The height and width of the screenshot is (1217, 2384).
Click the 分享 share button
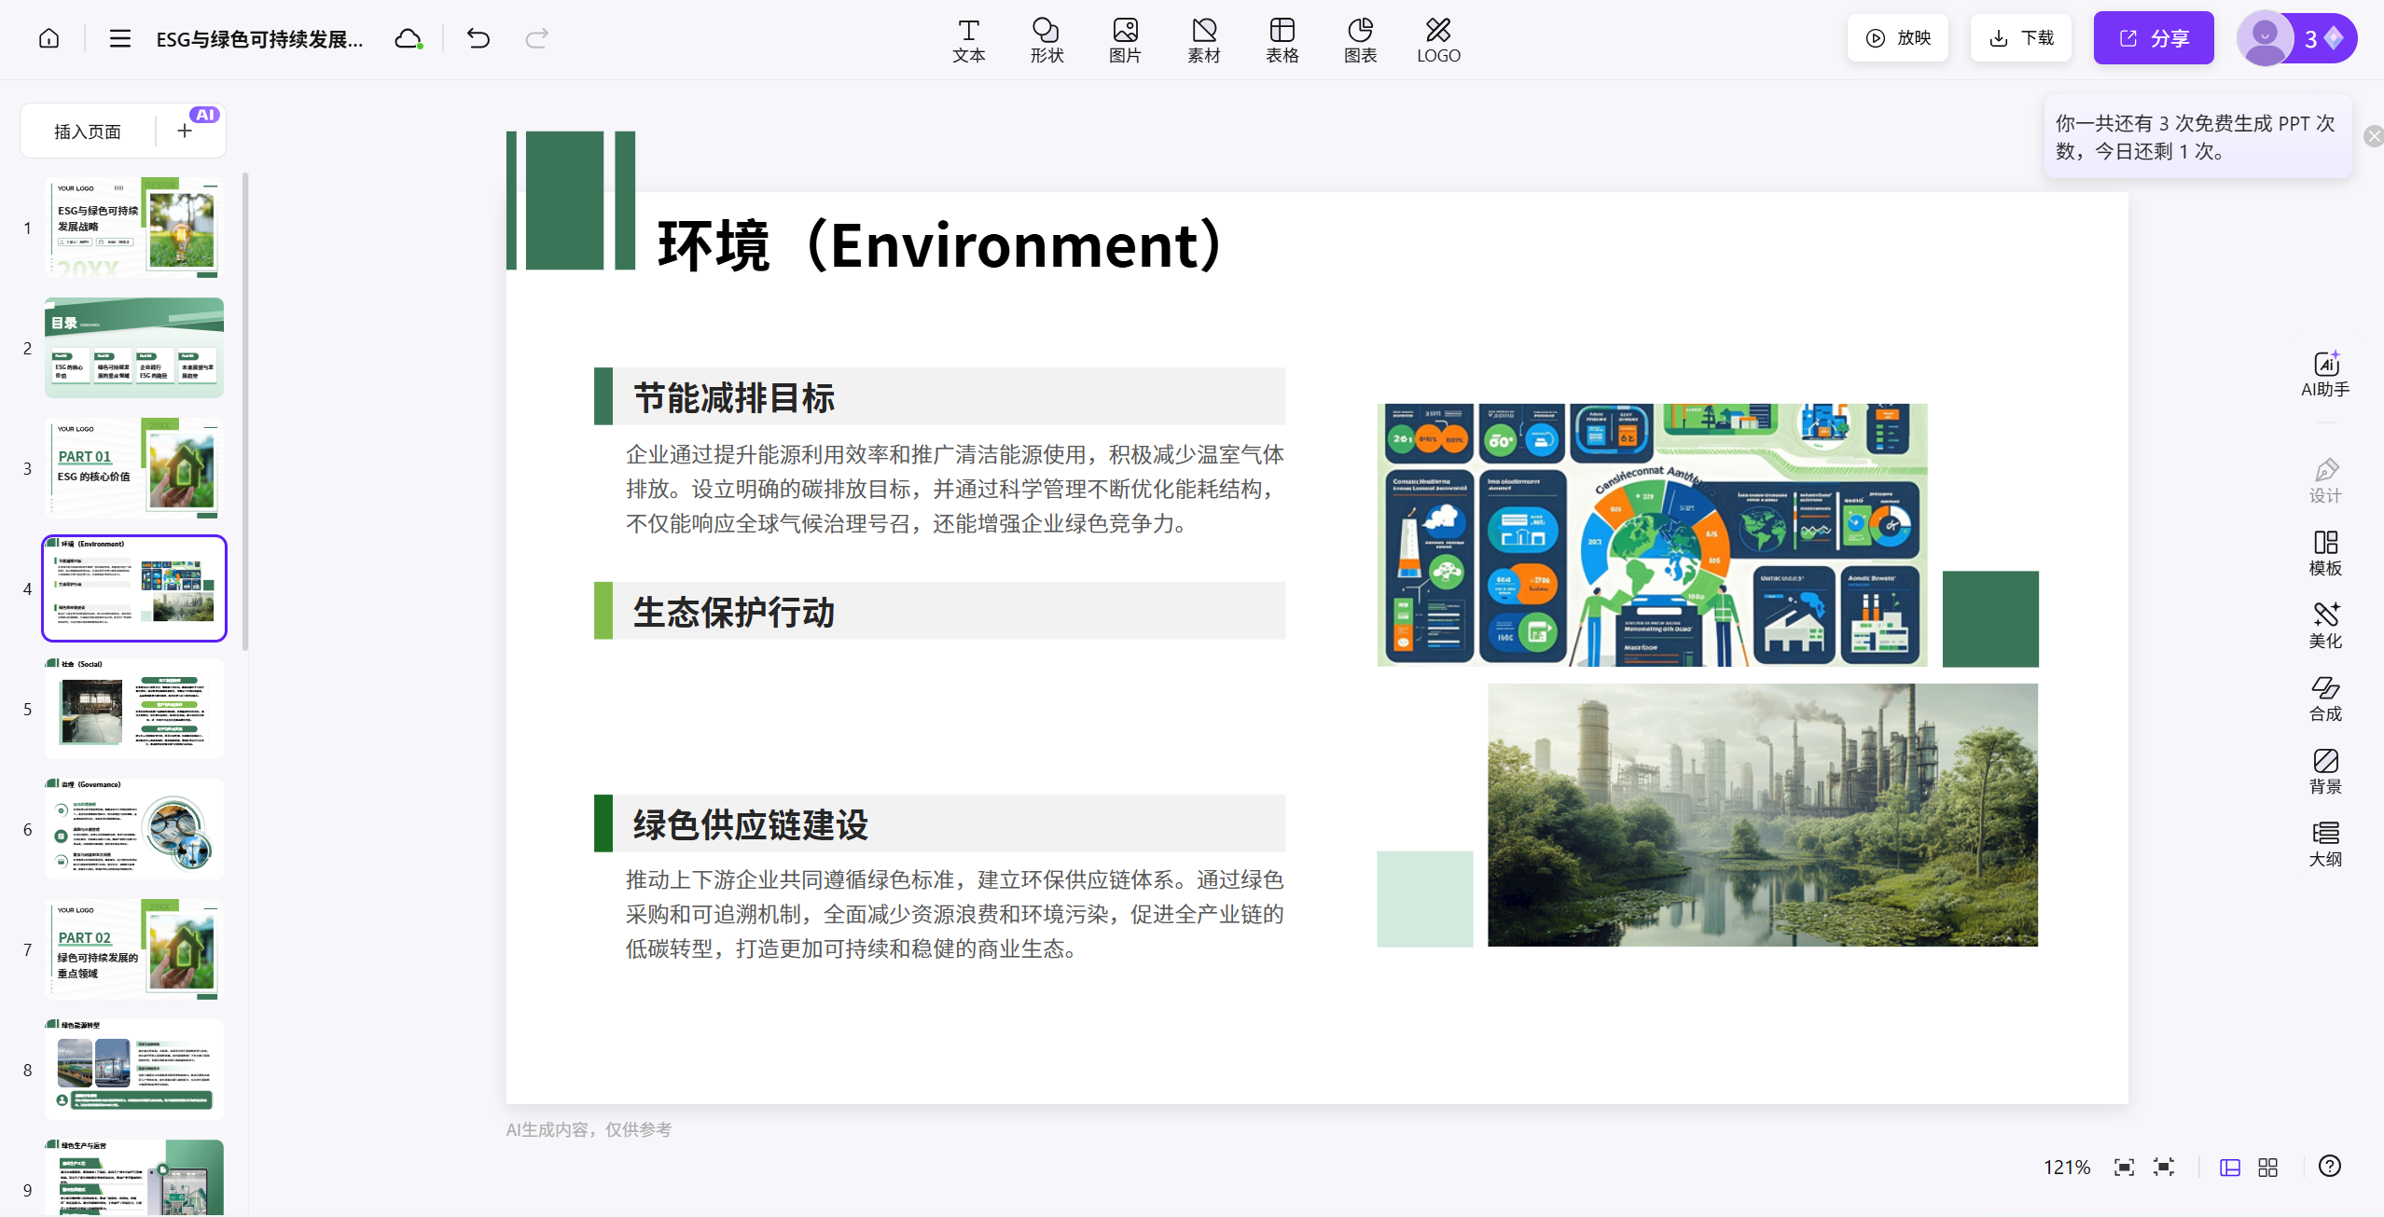pyautogui.click(x=2153, y=38)
